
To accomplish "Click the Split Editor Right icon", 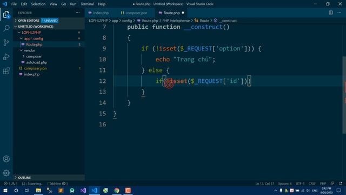I will tap(330, 12).
